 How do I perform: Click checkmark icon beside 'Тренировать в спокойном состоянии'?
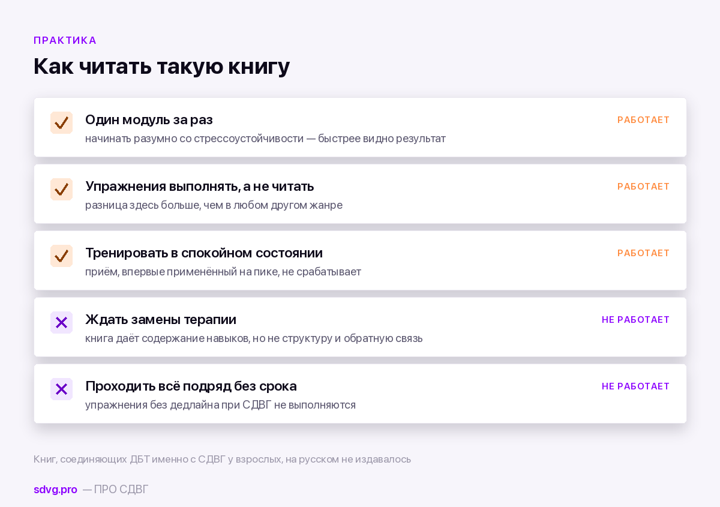61,256
